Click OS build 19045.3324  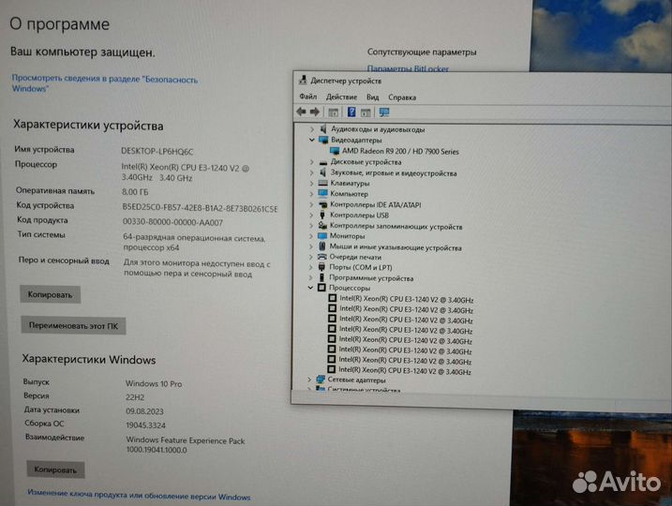145,425
